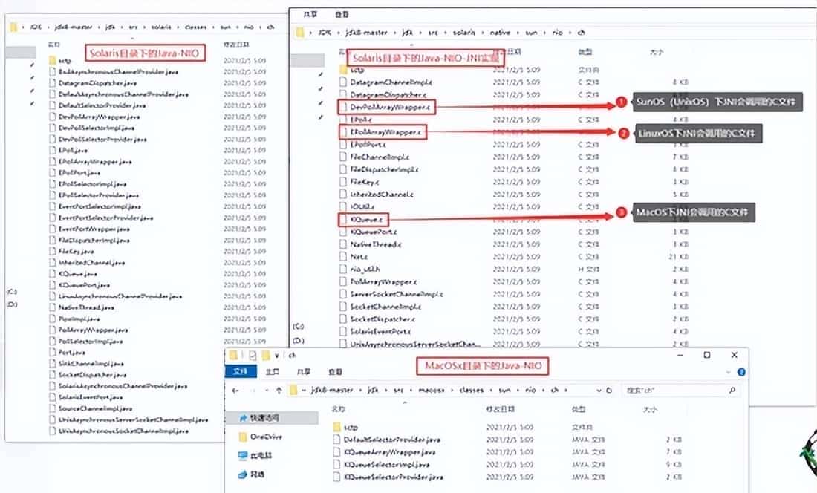Click the 'native' breadcrumb in the solaris native window
This screenshot has width=817, height=493.
500,32
